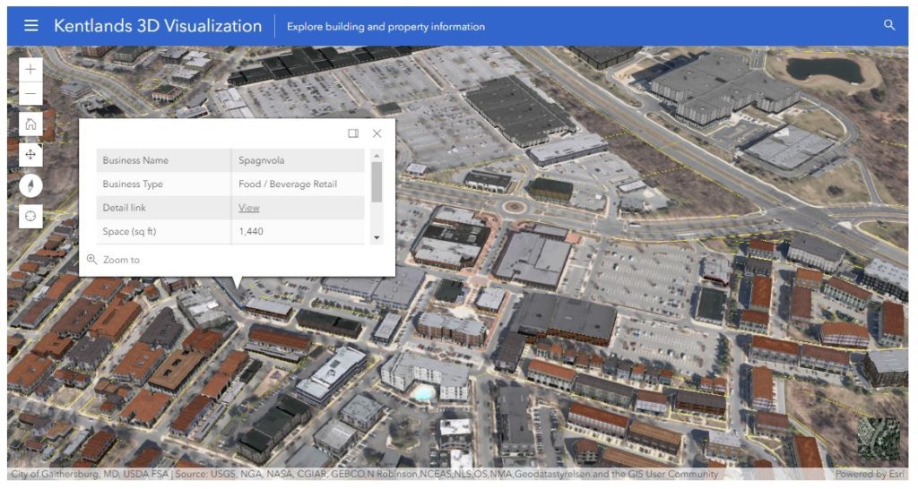Open the View detail link

click(249, 208)
